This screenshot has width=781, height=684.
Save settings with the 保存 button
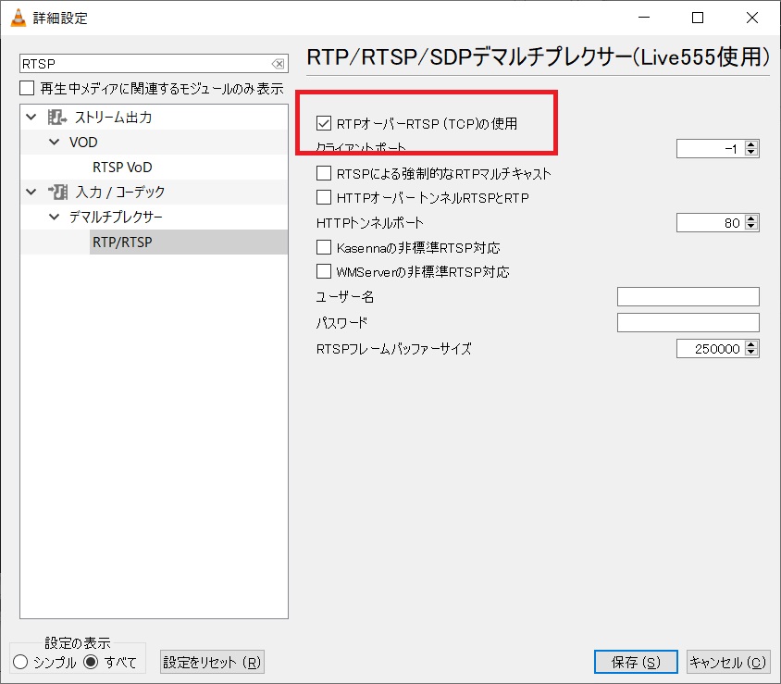click(x=635, y=661)
